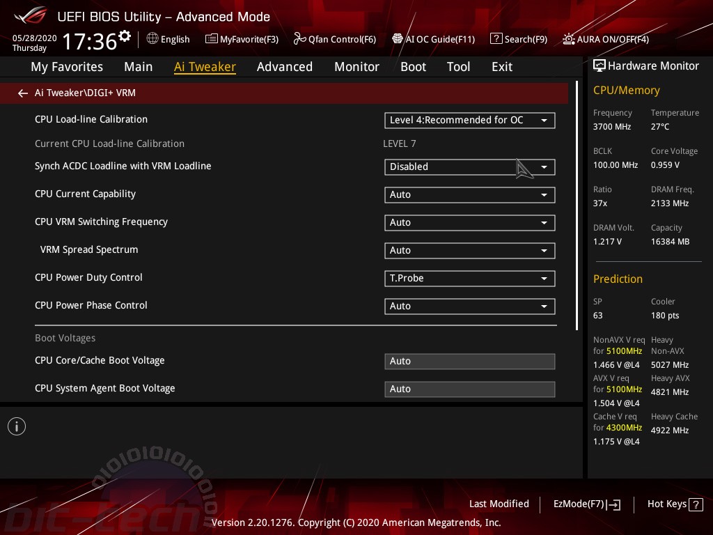Click the 2133 MHz DRAM frequency value
Screen dimensions: 713x535
point(669,203)
